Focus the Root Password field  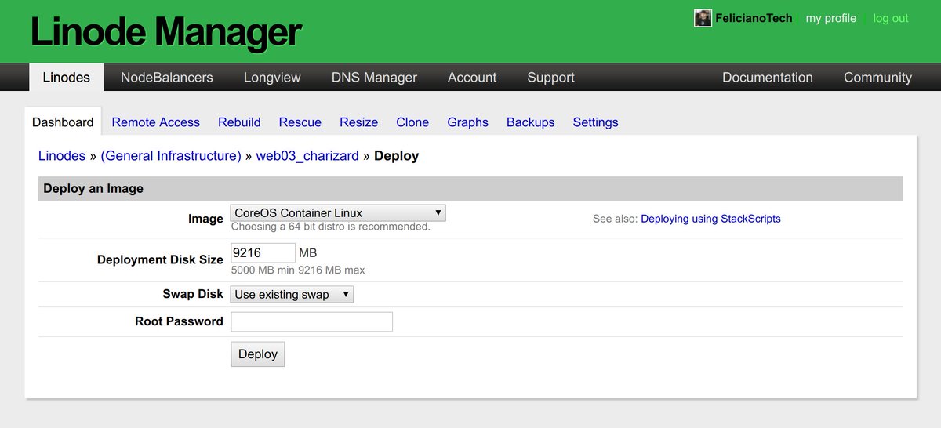311,321
